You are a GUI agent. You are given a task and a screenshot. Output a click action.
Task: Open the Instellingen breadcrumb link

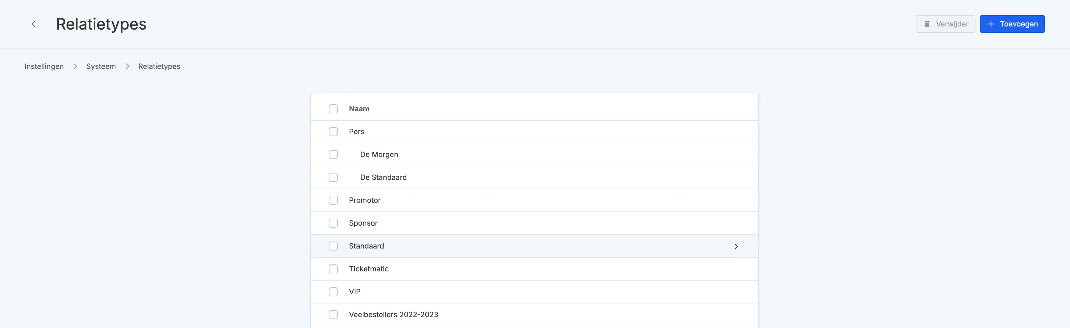[44, 66]
